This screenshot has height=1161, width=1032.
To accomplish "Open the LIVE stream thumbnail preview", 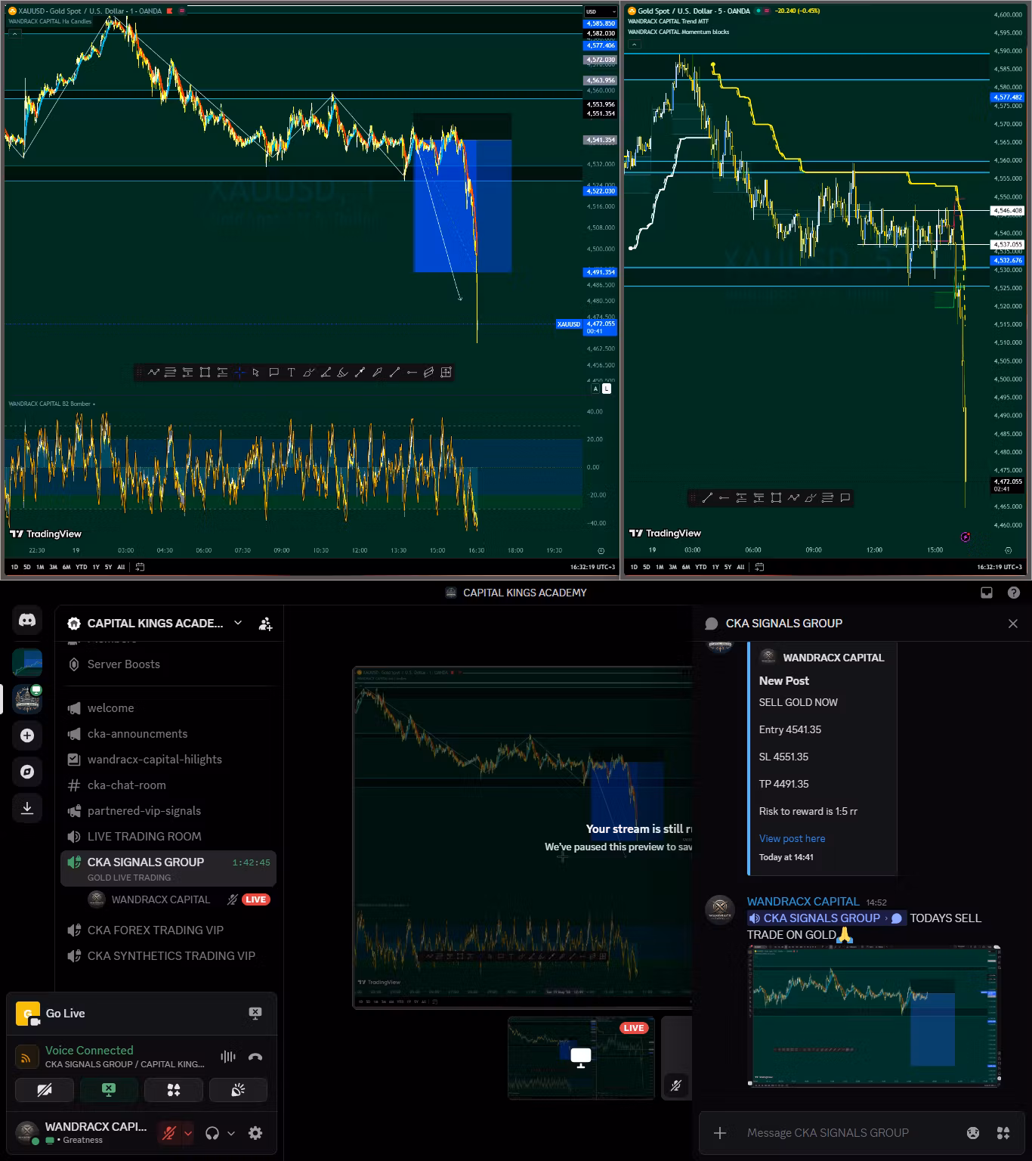I will 581,1057.
